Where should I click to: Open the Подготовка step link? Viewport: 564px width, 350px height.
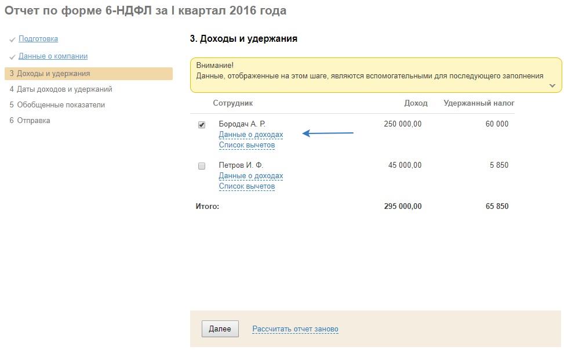click(x=38, y=39)
